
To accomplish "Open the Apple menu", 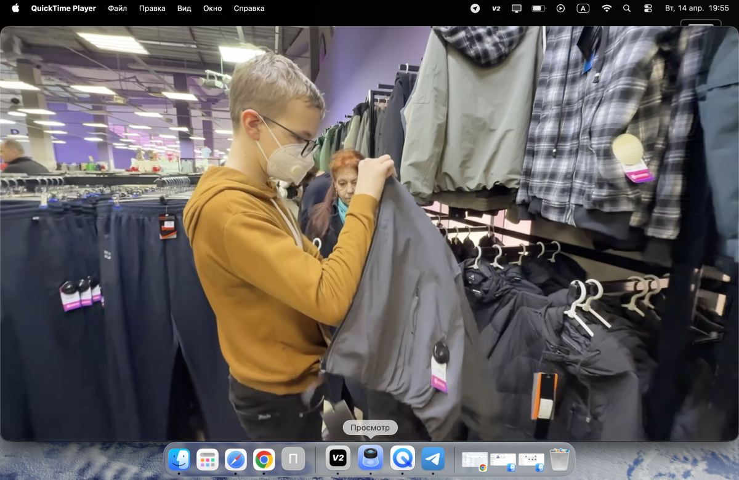I will tap(16, 9).
